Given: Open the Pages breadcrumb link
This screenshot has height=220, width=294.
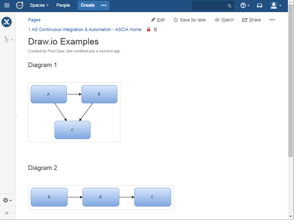Looking at the screenshot, I should tap(34, 20).
